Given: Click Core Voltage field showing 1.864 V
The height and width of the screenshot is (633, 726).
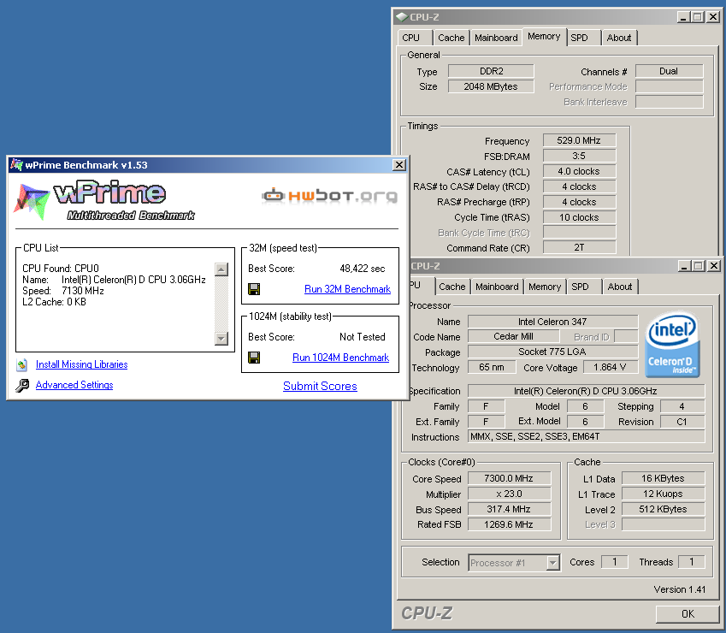Looking at the screenshot, I should [610, 367].
